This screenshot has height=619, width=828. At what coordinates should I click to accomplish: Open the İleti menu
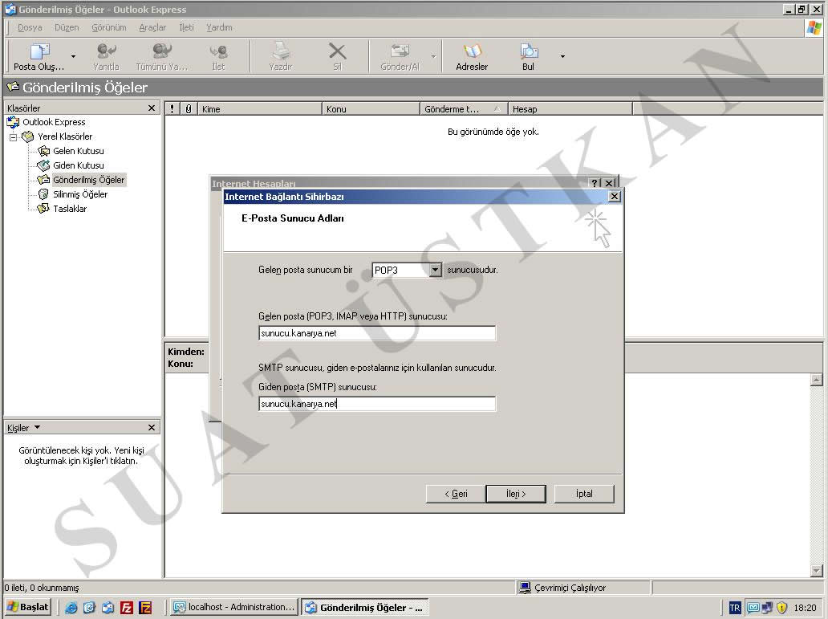(186, 27)
